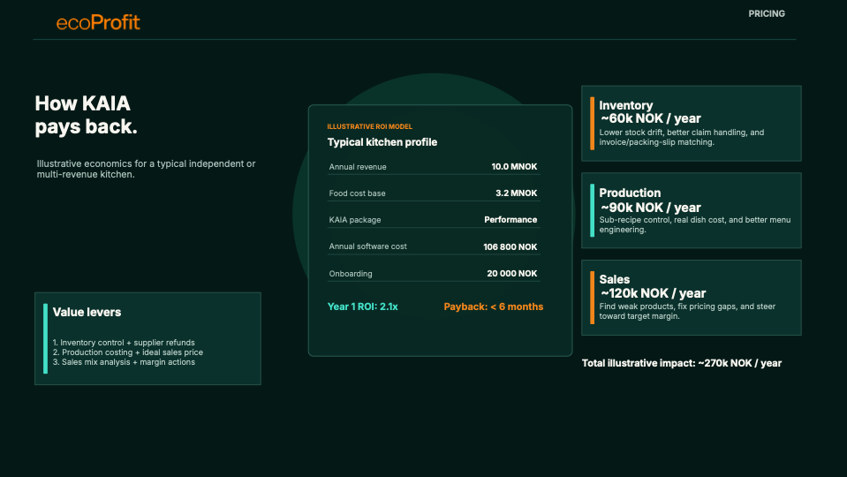Click the 'Sub-recipe control' description text
The width and height of the screenshot is (847, 477).
coord(695,224)
